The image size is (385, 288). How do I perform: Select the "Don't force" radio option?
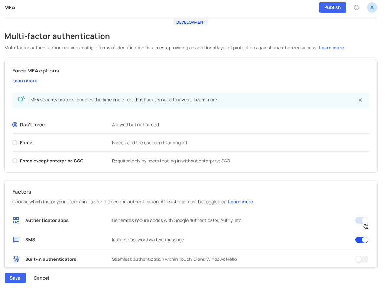click(15, 125)
